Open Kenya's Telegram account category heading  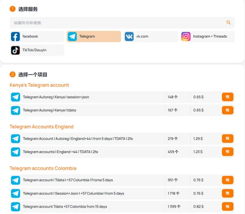coord(39,85)
